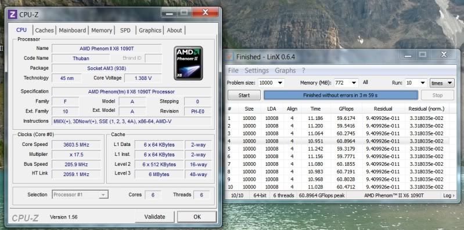
Task: Open the Settings menu in LinX
Action: point(257,71)
